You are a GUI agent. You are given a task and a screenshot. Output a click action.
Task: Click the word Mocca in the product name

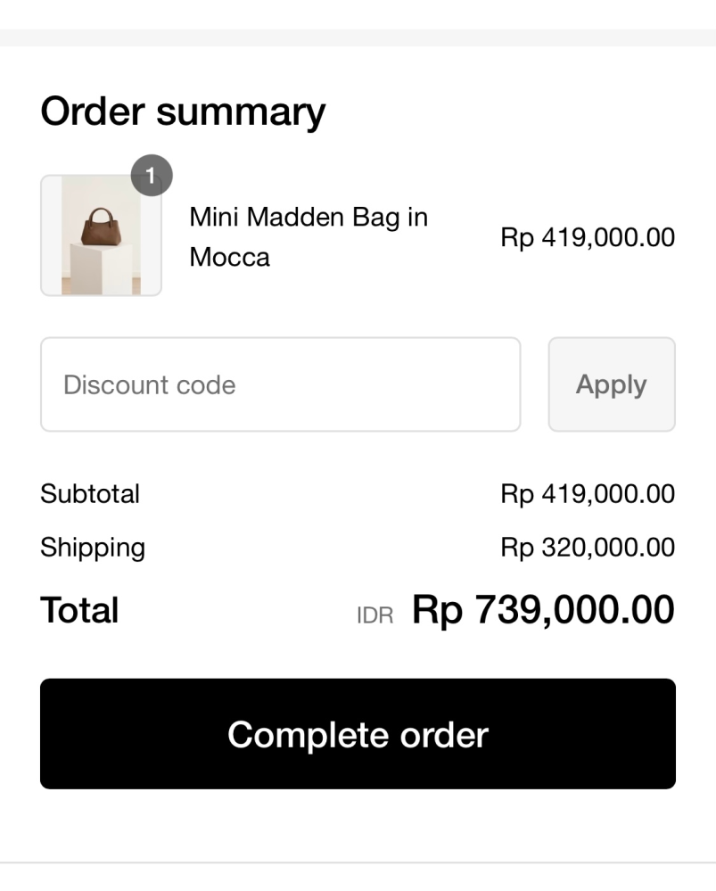[229, 258]
